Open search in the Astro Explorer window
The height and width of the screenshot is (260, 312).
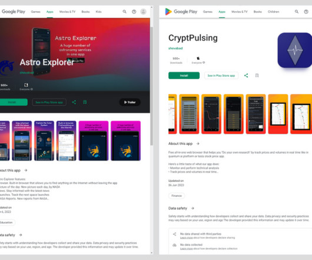click(124, 12)
